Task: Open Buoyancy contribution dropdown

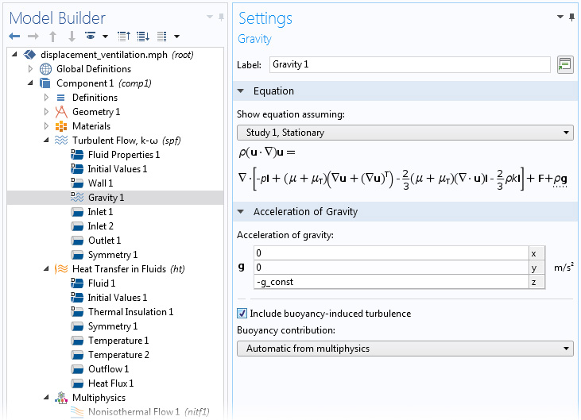Action: click(x=405, y=349)
